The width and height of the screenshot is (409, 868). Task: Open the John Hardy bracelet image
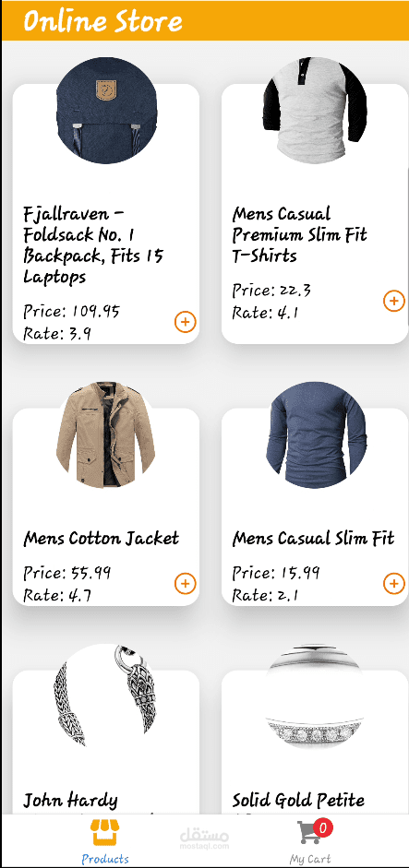tap(106, 696)
